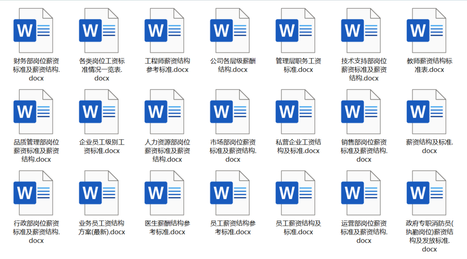Select the 行政部岗位薪资标准及薪资结构.docx Word icon
This screenshot has width=467, height=259.
[33, 193]
